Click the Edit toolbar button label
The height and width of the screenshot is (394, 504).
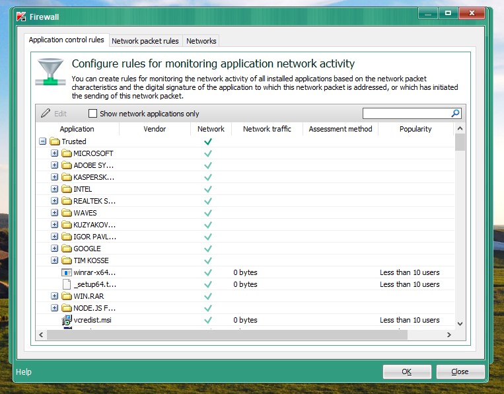tap(60, 114)
